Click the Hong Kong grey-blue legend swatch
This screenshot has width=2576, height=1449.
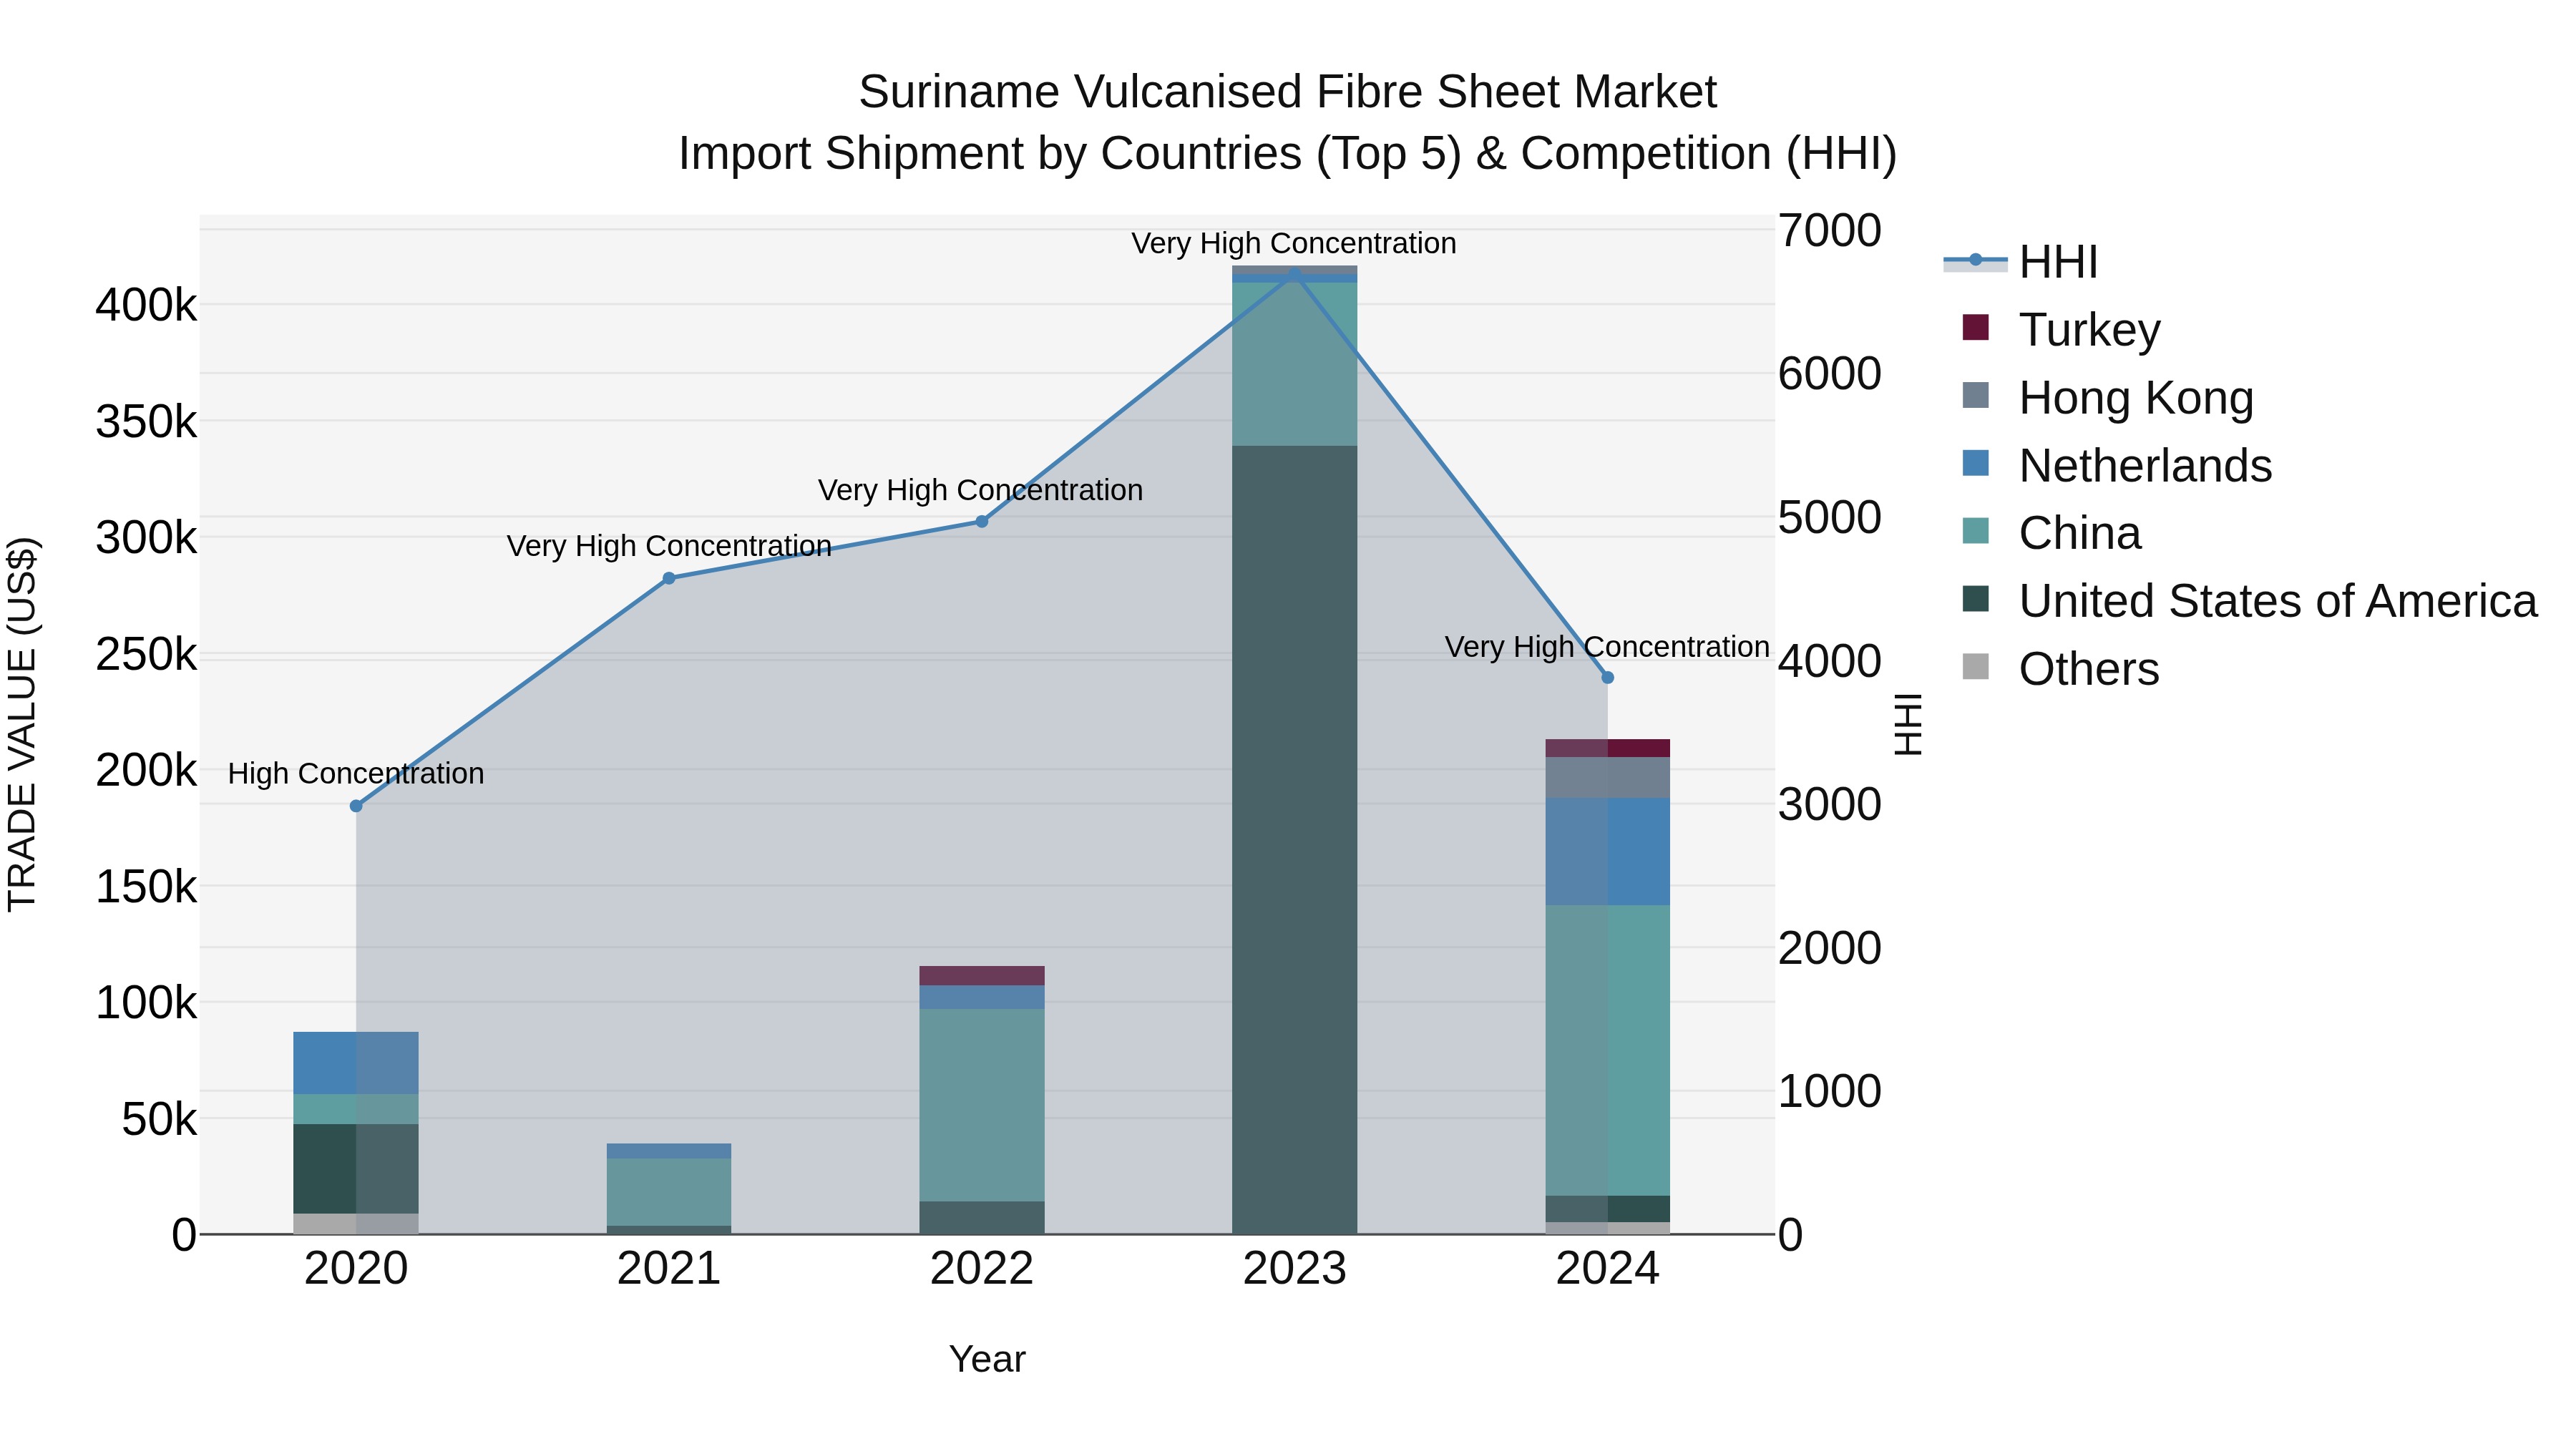(1975, 395)
